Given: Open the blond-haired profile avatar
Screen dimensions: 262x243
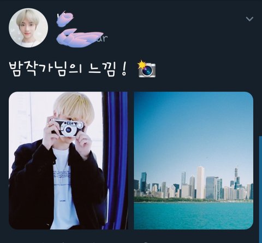Looking at the screenshot, I should pos(28,28).
